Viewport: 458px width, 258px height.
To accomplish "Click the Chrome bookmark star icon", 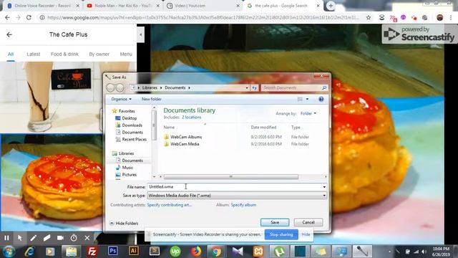I will pos(369,17).
